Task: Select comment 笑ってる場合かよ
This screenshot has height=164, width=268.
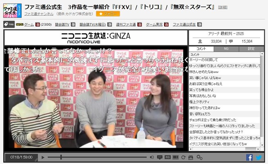Action: (x=224, y=90)
